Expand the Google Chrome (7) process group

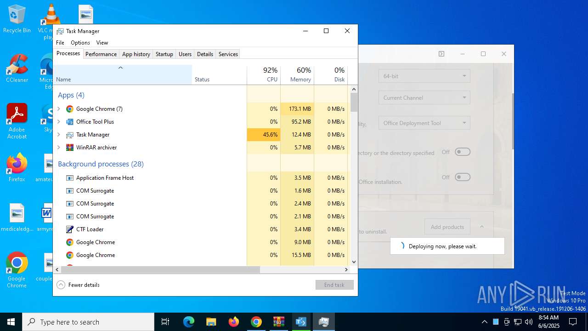point(59,109)
